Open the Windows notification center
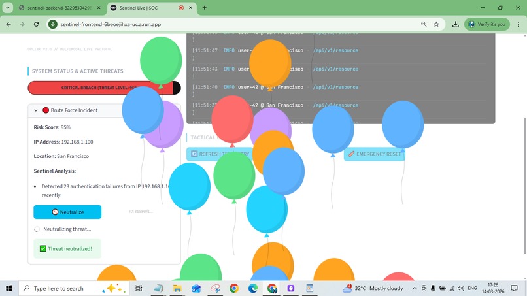 click(x=514, y=288)
